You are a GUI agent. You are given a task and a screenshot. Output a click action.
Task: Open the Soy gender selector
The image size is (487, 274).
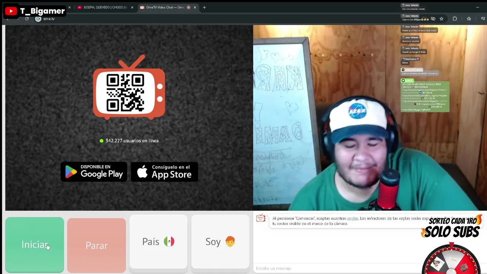[x=220, y=242]
